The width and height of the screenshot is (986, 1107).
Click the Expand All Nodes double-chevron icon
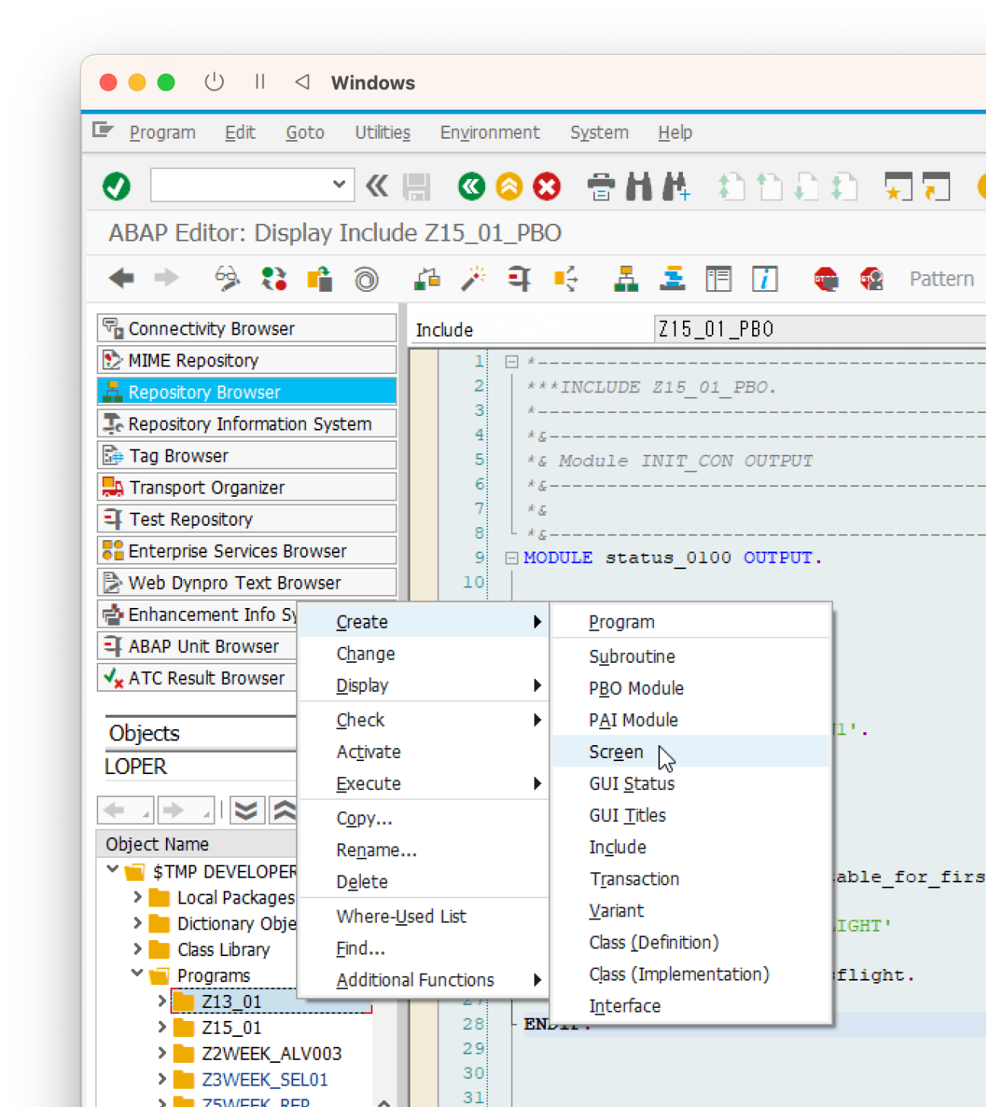pos(247,810)
